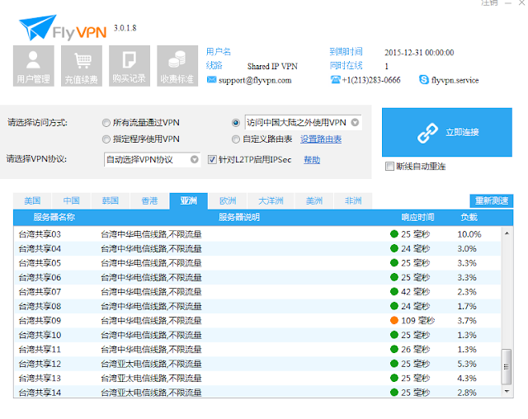
Task: Switch to the 香港 tab
Action: pos(149,201)
